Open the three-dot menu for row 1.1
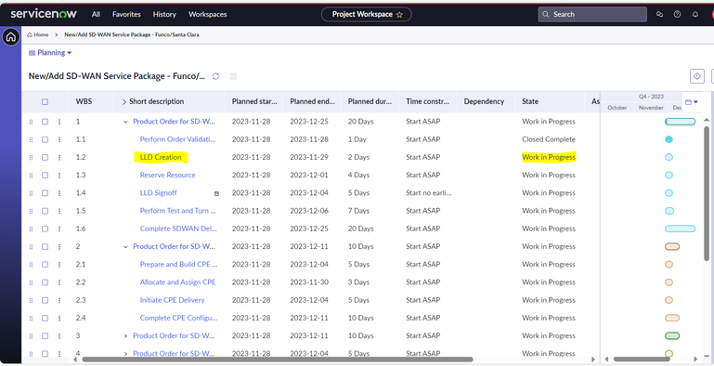The width and height of the screenshot is (714, 366). [x=59, y=139]
